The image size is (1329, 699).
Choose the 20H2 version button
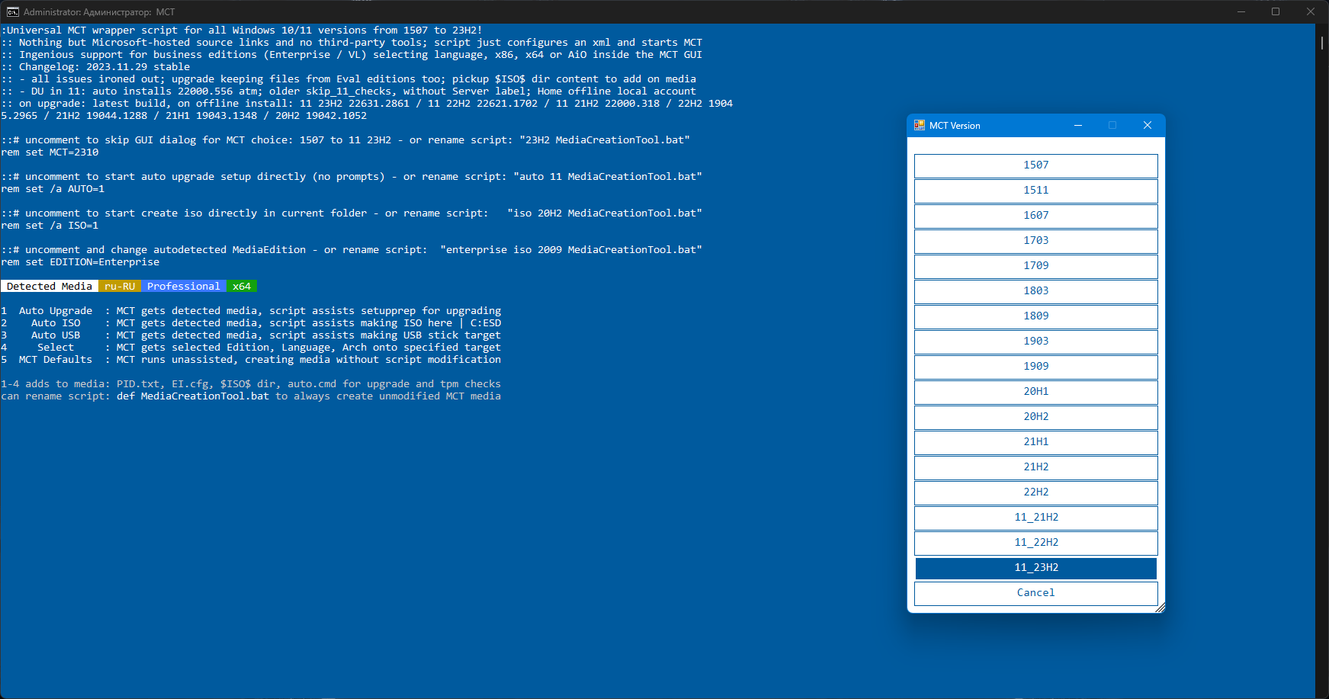tap(1035, 417)
